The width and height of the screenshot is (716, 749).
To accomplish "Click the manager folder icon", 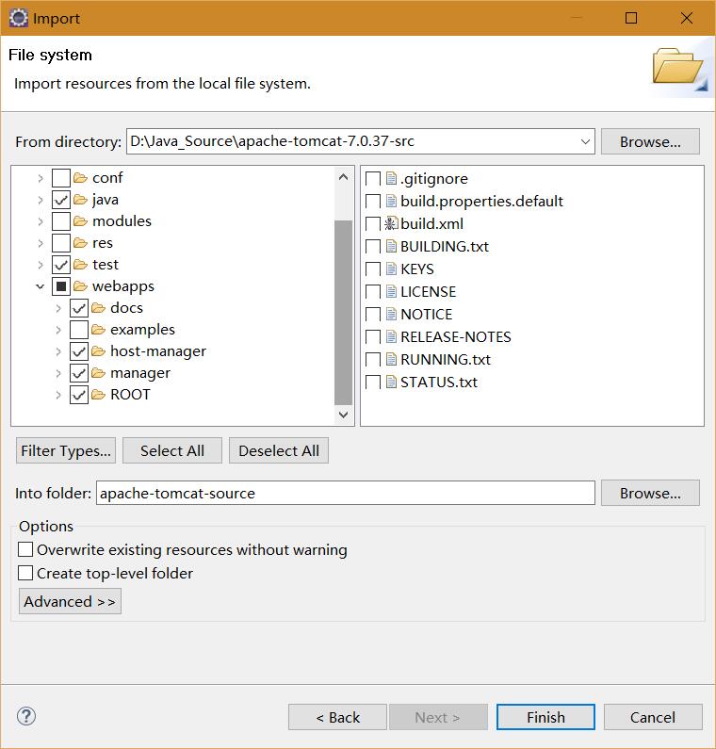I will (x=98, y=373).
